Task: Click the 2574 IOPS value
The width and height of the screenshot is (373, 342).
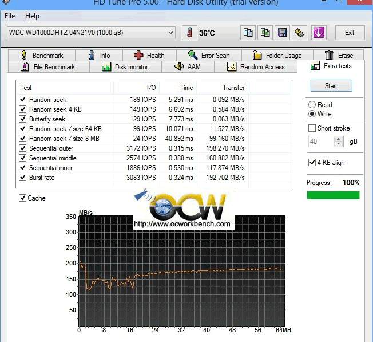Action: [141, 158]
